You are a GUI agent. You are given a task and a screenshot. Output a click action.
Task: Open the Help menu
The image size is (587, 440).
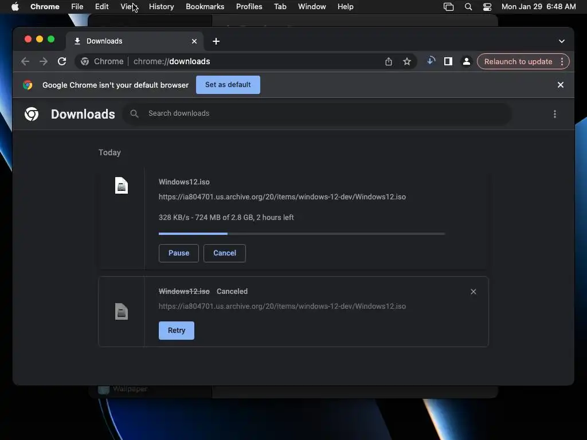pyautogui.click(x=345, y=6)
